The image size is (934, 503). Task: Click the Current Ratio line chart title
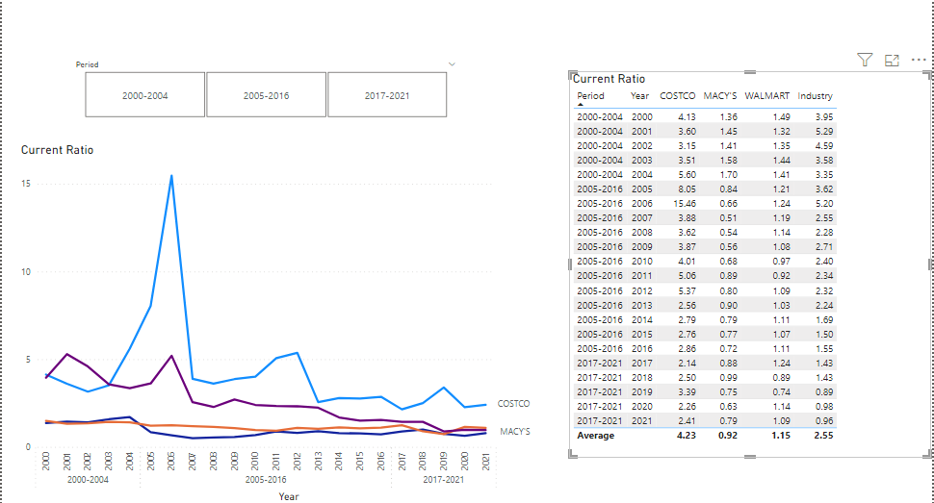[x=57, y=150]
